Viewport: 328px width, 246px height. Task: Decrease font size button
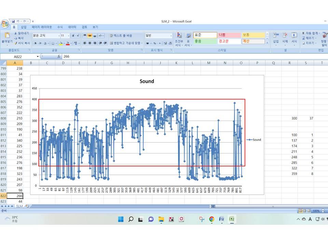click(78, 36)
